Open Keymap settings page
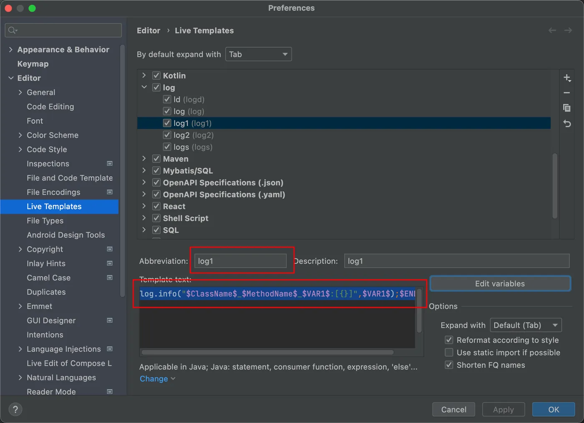 click(x=33, y=64)
